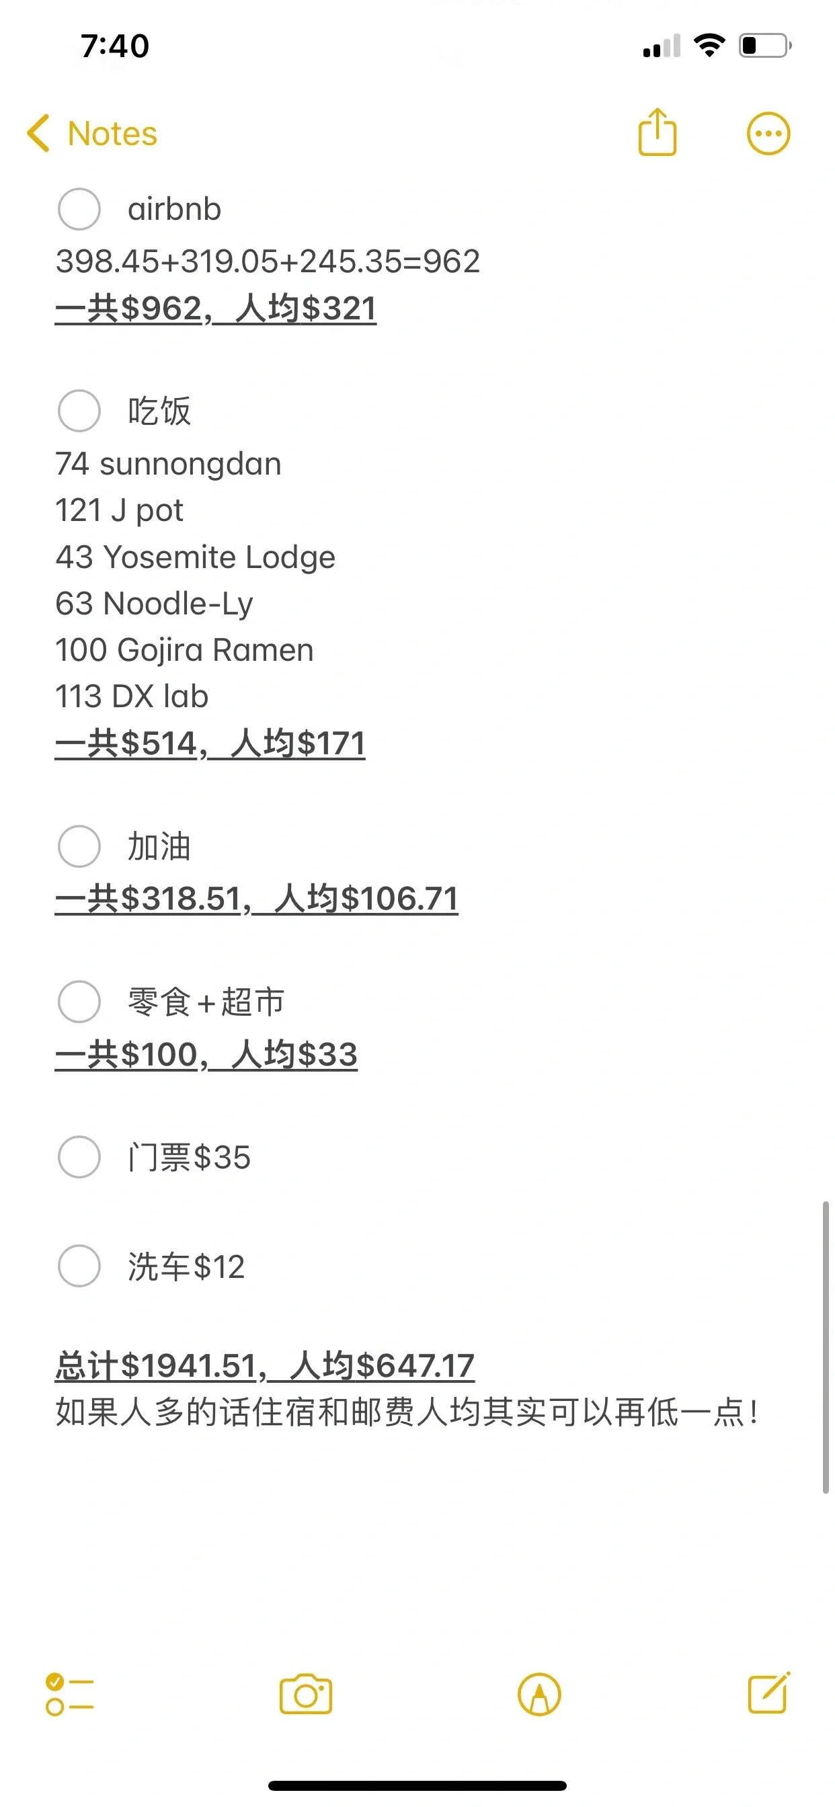Image resolution: width=835 pixels, height=1807 pixels.
Task: Check the 洗车$12 item circle
Action: pos(79,1266)
